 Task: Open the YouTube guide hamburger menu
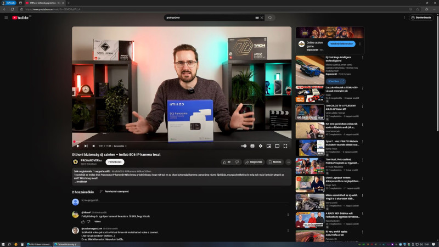pyautogui.click(x=6, y=18)
